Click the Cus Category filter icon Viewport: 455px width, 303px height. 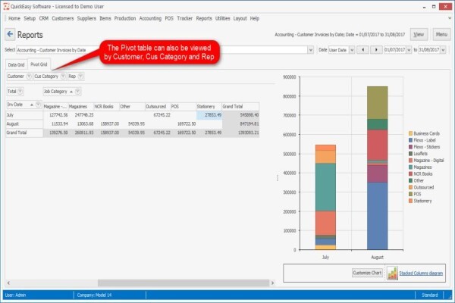click(63, 77)
